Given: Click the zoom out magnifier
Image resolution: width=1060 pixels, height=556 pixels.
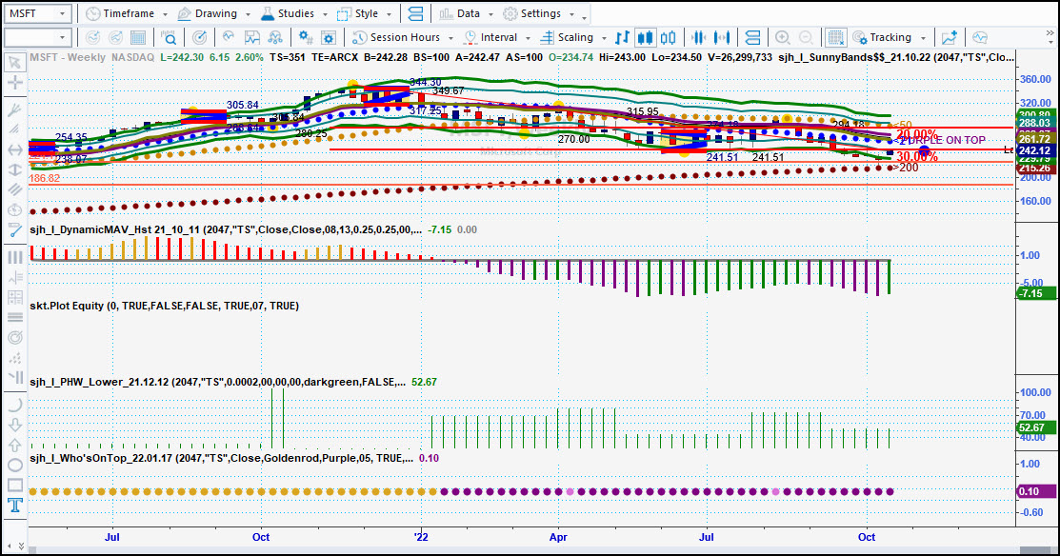Looking at the screenshot, I should 806,38.
